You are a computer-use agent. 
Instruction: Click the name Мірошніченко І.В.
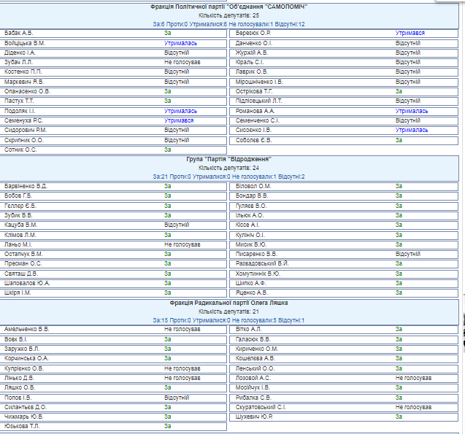[x=259, y=82]
